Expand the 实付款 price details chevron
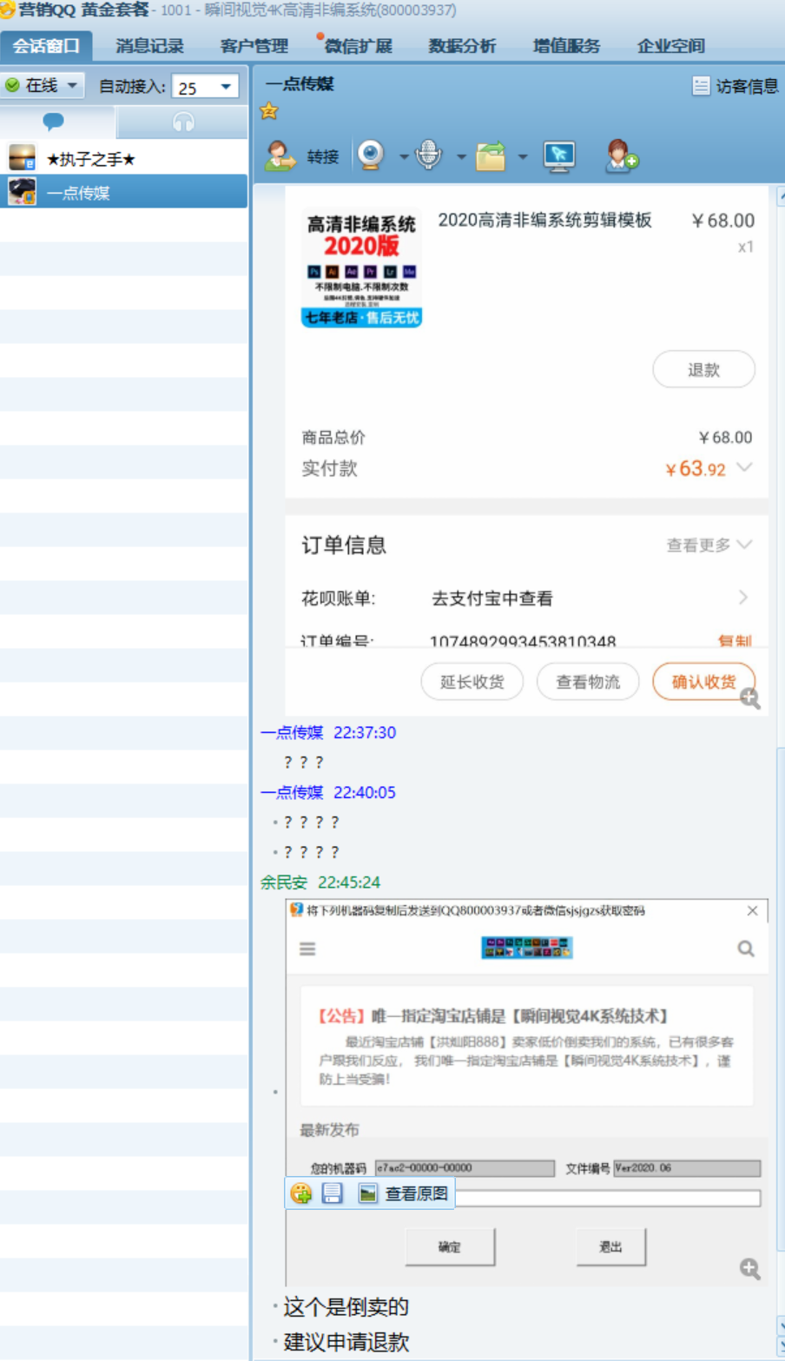This screenshot has height=1361, width=785. (x=744, y=468)
